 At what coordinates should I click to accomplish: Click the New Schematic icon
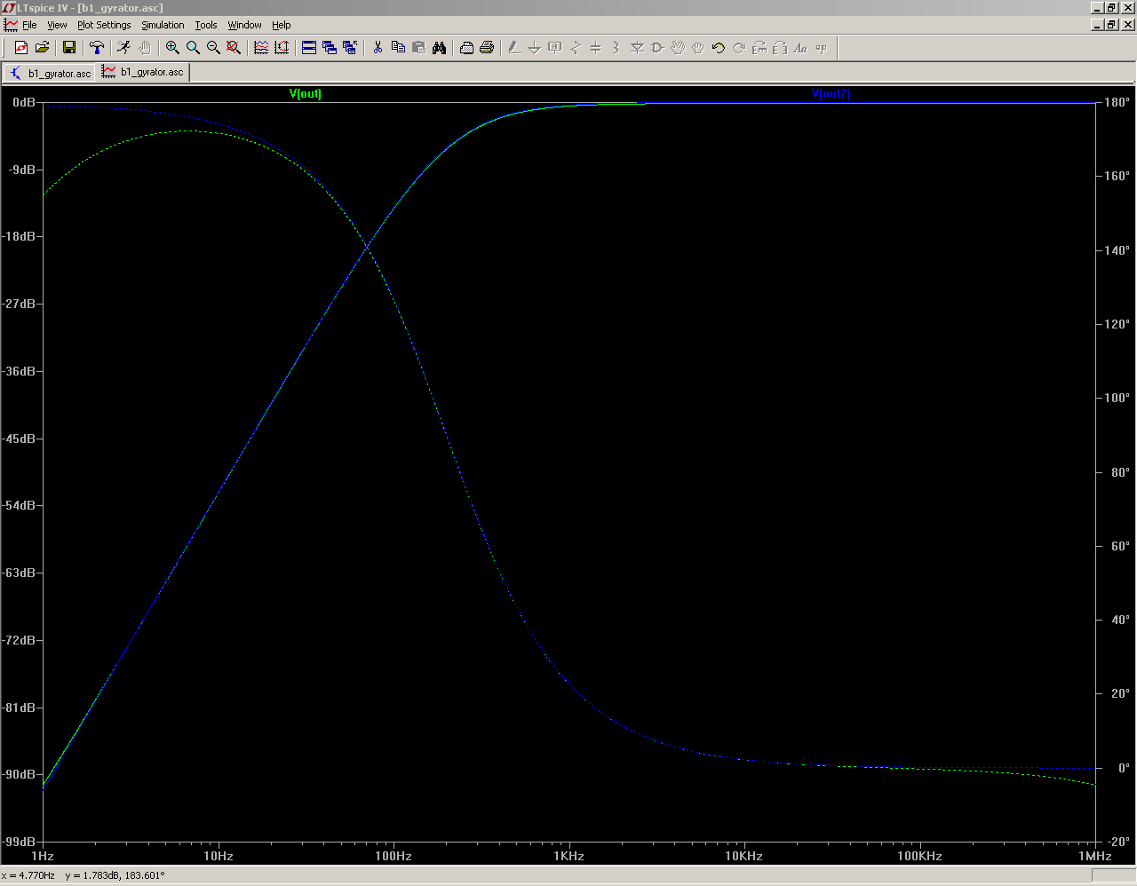21,48
